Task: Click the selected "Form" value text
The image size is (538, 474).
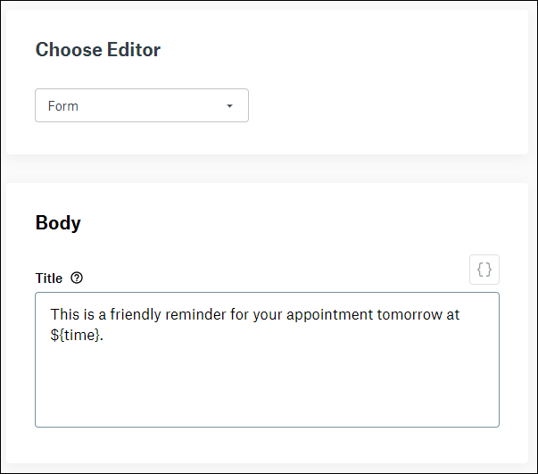Action: click(x=63, y=106)
